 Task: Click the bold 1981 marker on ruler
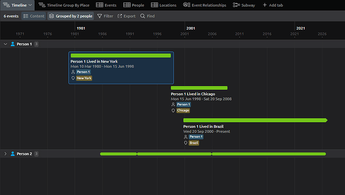click(x=80, y=28)
